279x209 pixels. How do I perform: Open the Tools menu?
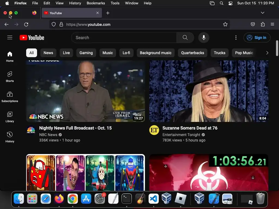tap(115, 3)
